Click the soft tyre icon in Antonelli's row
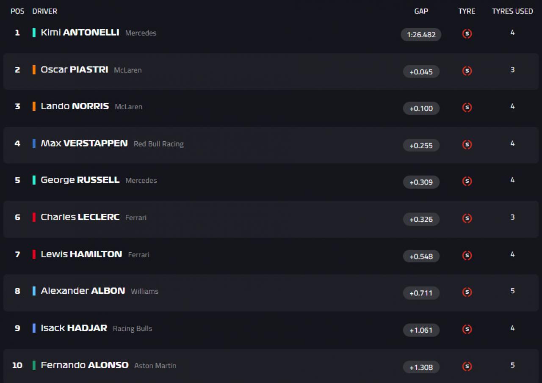Image resolution: width=542 pixels, height=383 pixels. (467, 34)
